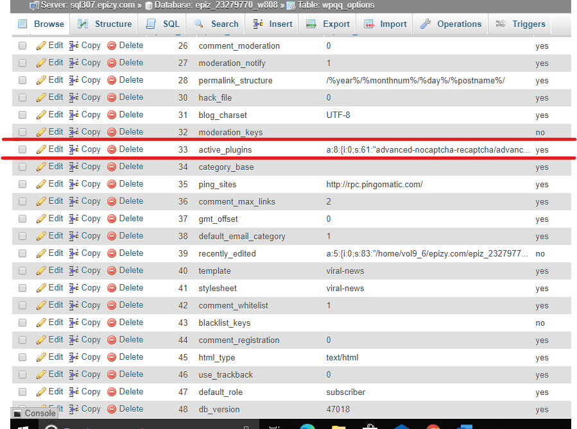The image size is (577, 429).
Task: Select the permalink_structure row checkbox
Action: click(x=22, y=80)
